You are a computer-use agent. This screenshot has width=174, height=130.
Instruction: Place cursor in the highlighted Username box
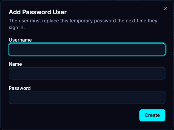pyautogui.click(x=87, y=49)
